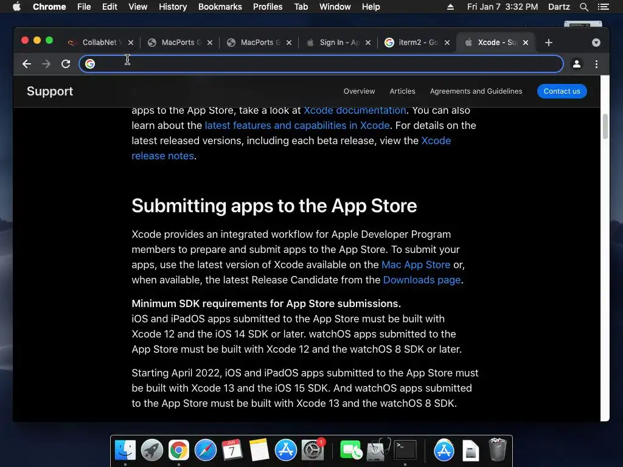
Task: Follow the Xcode documentation link
Action: point(355,111)
